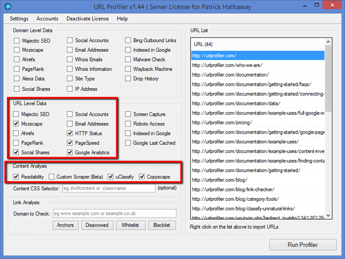Minimize the URL Profiler window

point(305,6)
